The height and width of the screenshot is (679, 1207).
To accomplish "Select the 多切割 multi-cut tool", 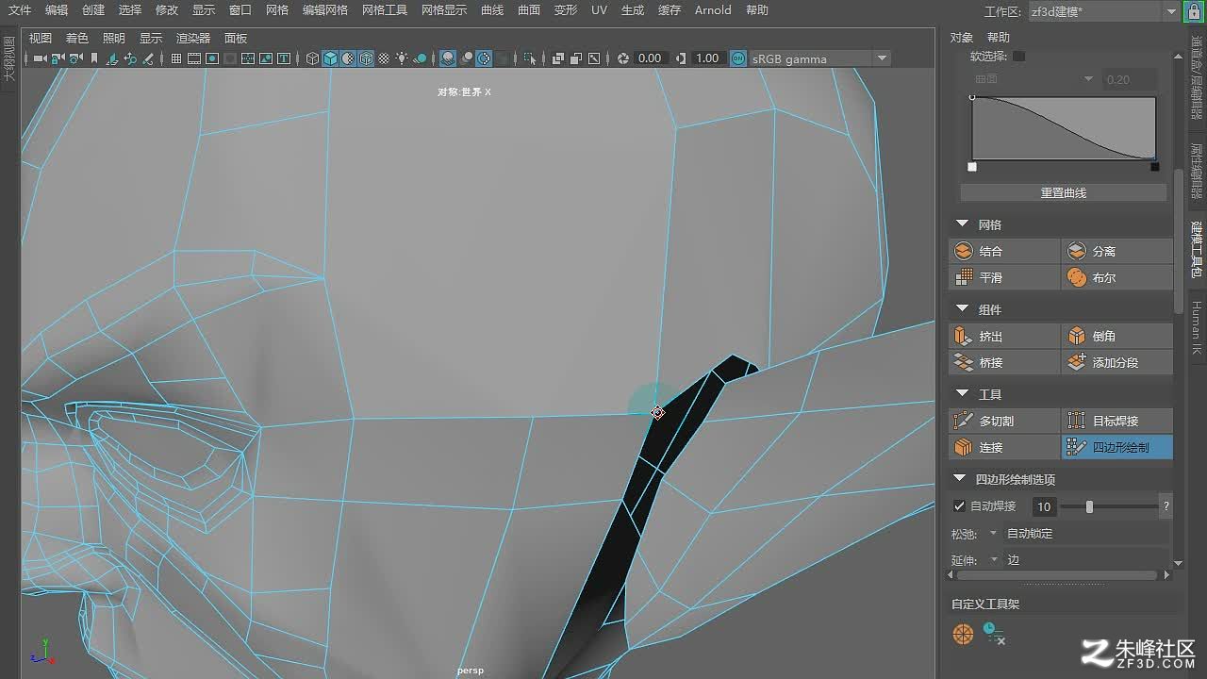I will point(1004,422).
